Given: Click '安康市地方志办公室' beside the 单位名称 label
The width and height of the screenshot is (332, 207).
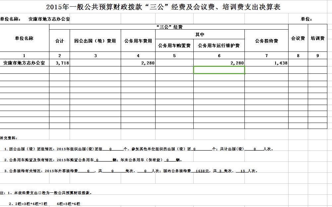Looking at the screenshot, I should coord(49,19).
